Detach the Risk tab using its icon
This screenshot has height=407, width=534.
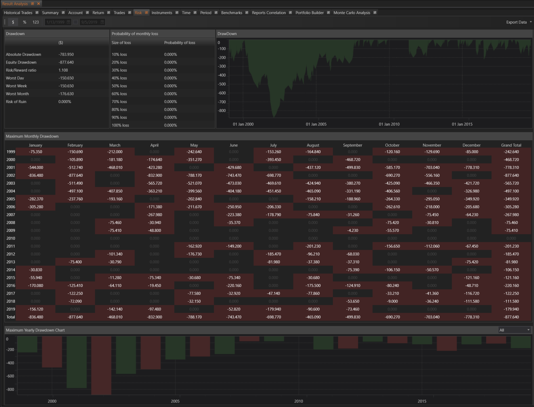pos(146,13)
